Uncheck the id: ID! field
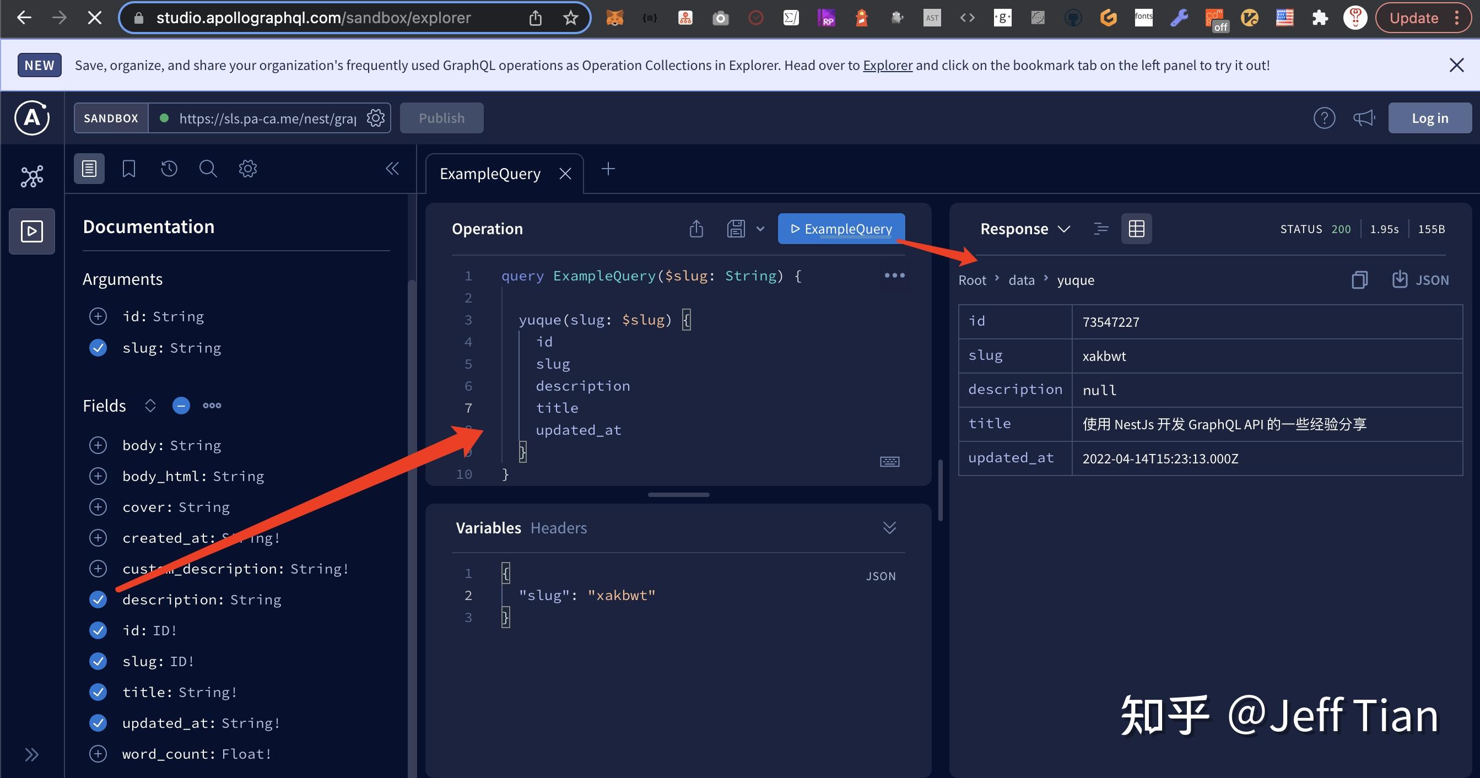Screen dimensions: 1480x778 [98, 630]
